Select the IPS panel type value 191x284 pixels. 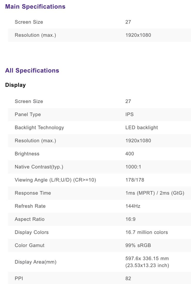[129, 114]
